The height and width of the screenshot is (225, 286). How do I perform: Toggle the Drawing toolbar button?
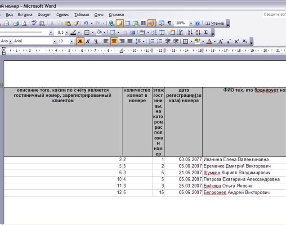(x=152, y=23)
